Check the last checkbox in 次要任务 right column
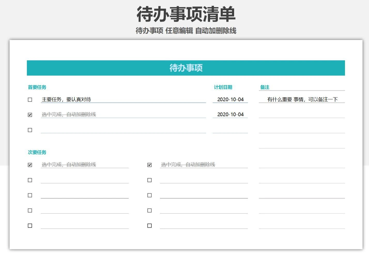 point(149,225)
